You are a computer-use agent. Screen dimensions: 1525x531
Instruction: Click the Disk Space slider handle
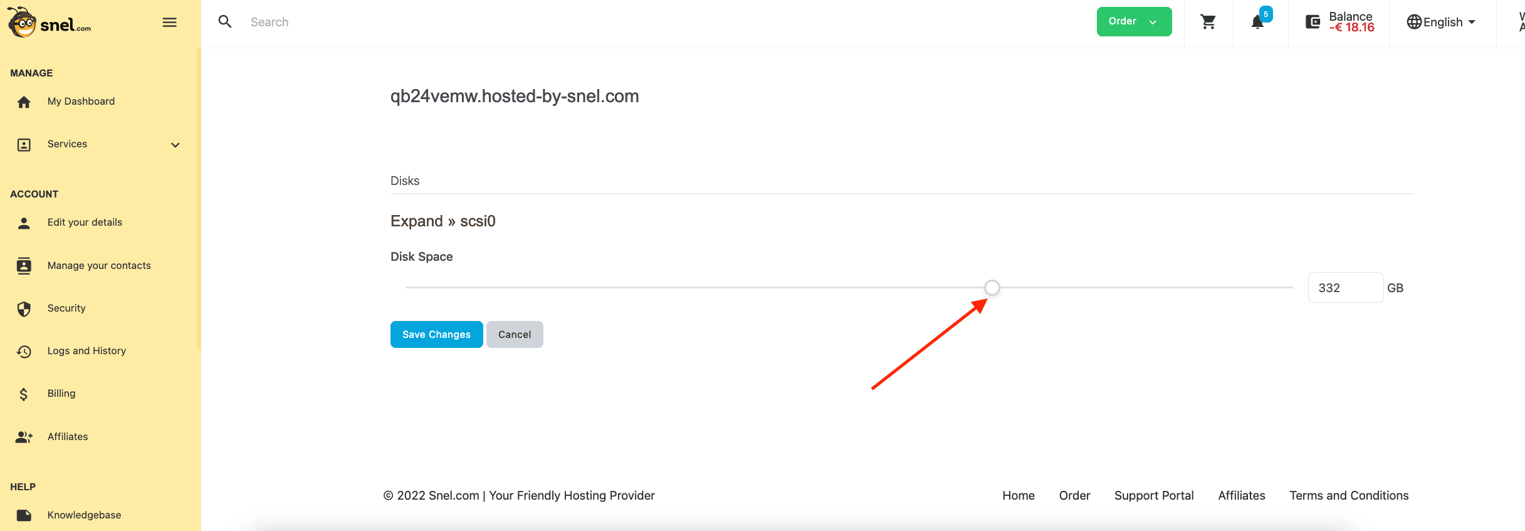992,288
